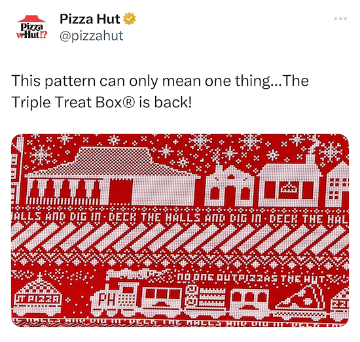Viewport: 360px width, 342px height.
Task: Click the tweet text about this pattern
Action: pyautogui.click(x=160, y=92)
